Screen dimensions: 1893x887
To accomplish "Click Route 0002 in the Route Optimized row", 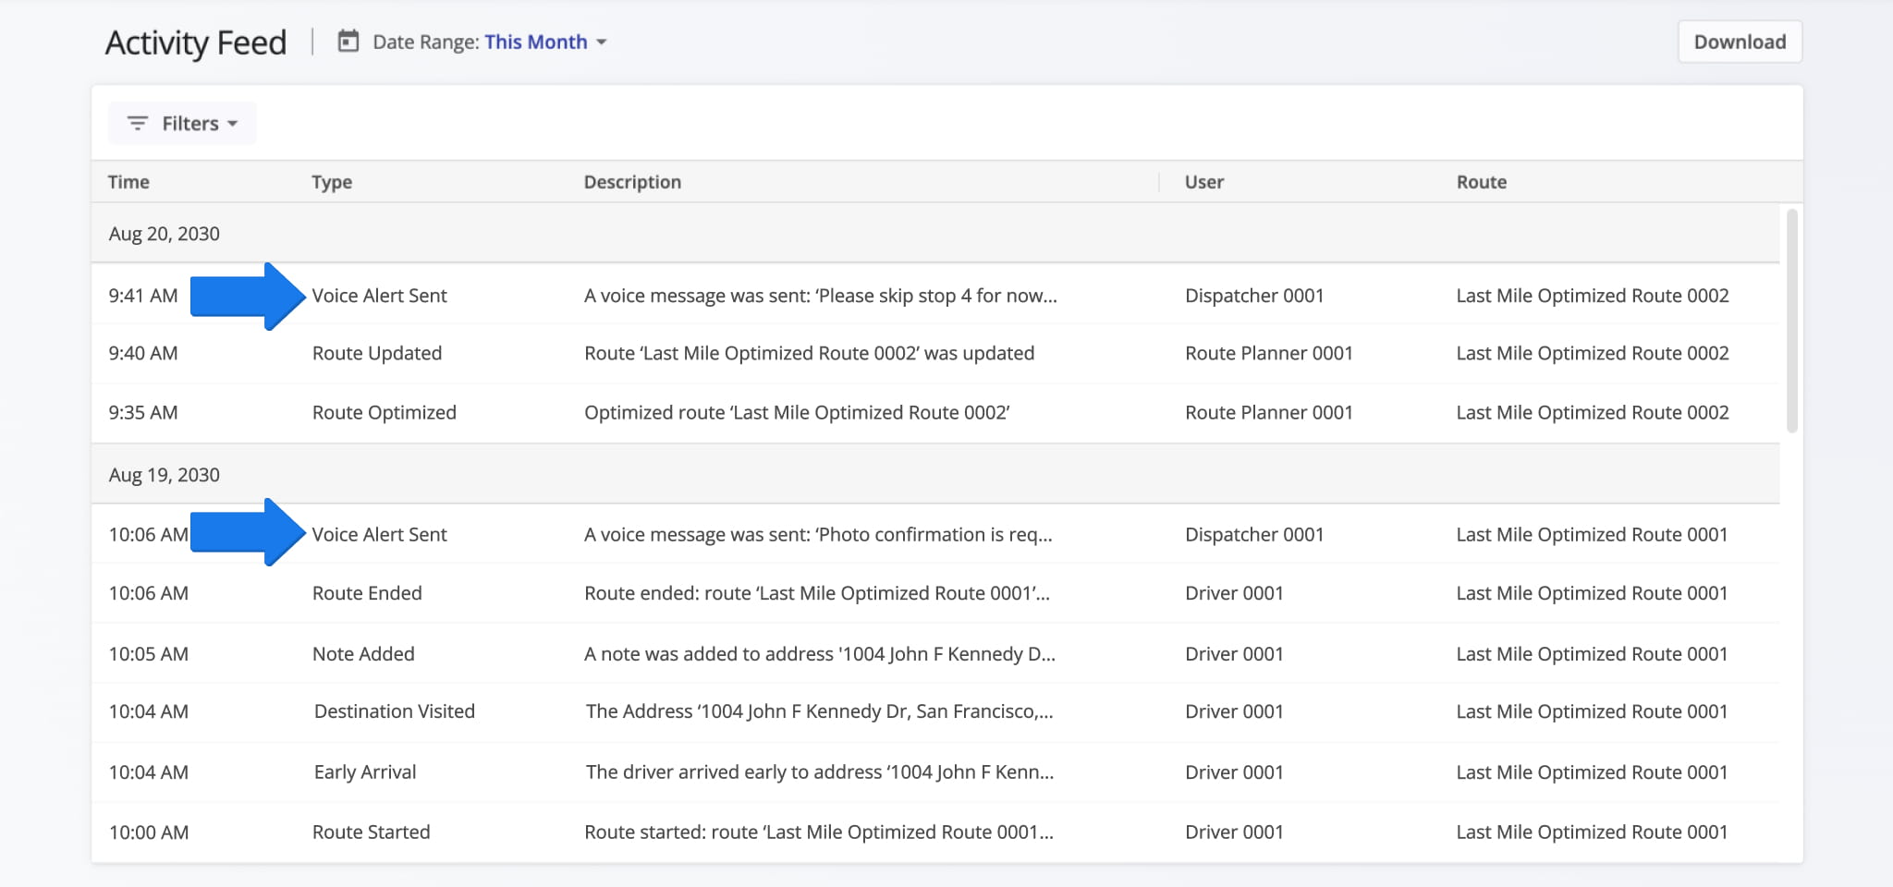I will (1593, 412).
